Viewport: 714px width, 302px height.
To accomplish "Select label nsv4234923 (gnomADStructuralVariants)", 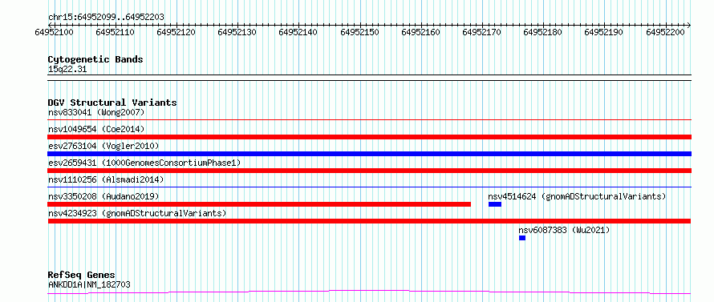I will tap(137, 213).
